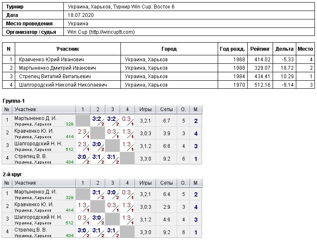317x240 pixels.
Task: Click Мартыненко's 3:2 score against player 2, Группа-1
Action: 97,119
